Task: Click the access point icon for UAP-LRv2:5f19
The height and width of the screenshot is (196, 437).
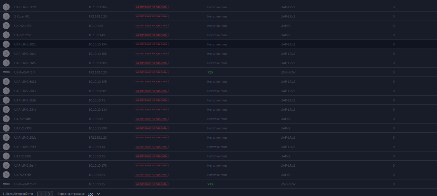Action: (x=6, y=7)
